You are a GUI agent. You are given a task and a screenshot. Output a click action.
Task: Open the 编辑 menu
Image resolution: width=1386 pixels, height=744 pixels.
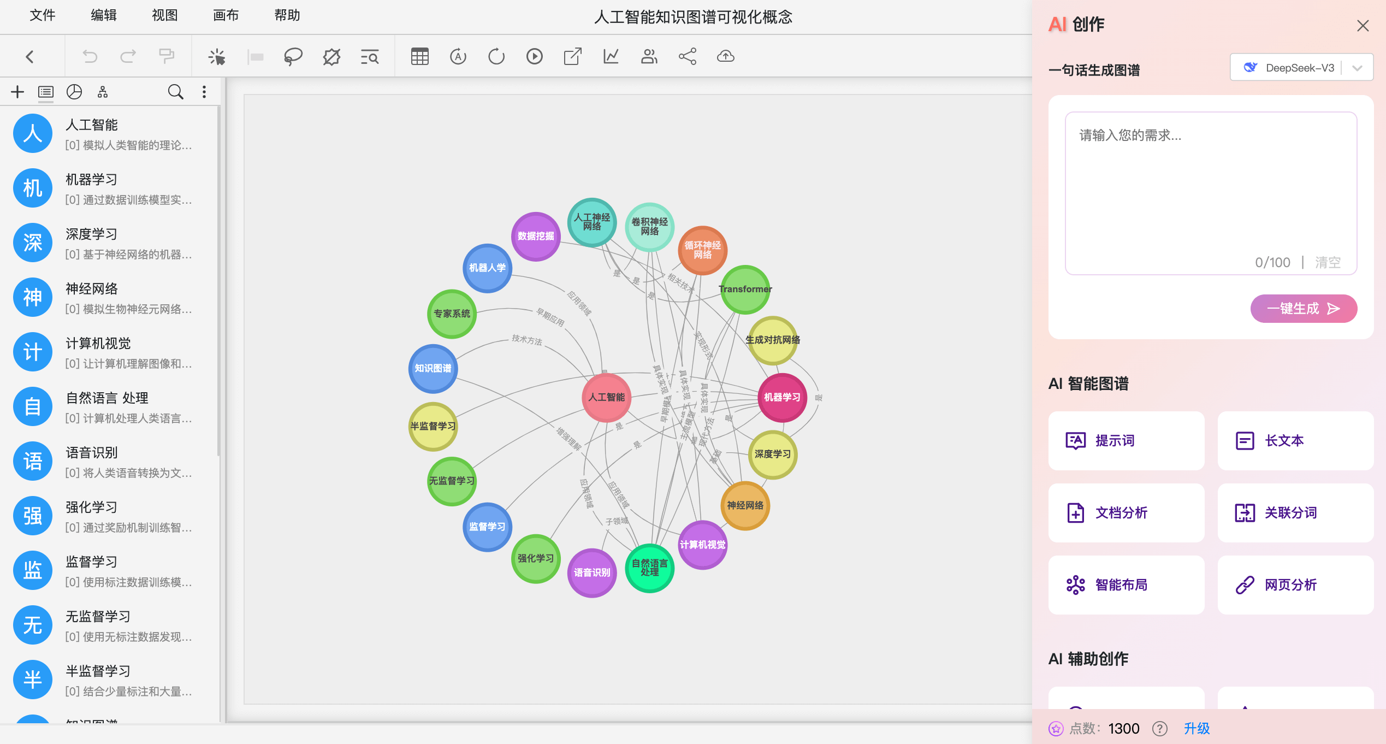(x=104, y=15)
